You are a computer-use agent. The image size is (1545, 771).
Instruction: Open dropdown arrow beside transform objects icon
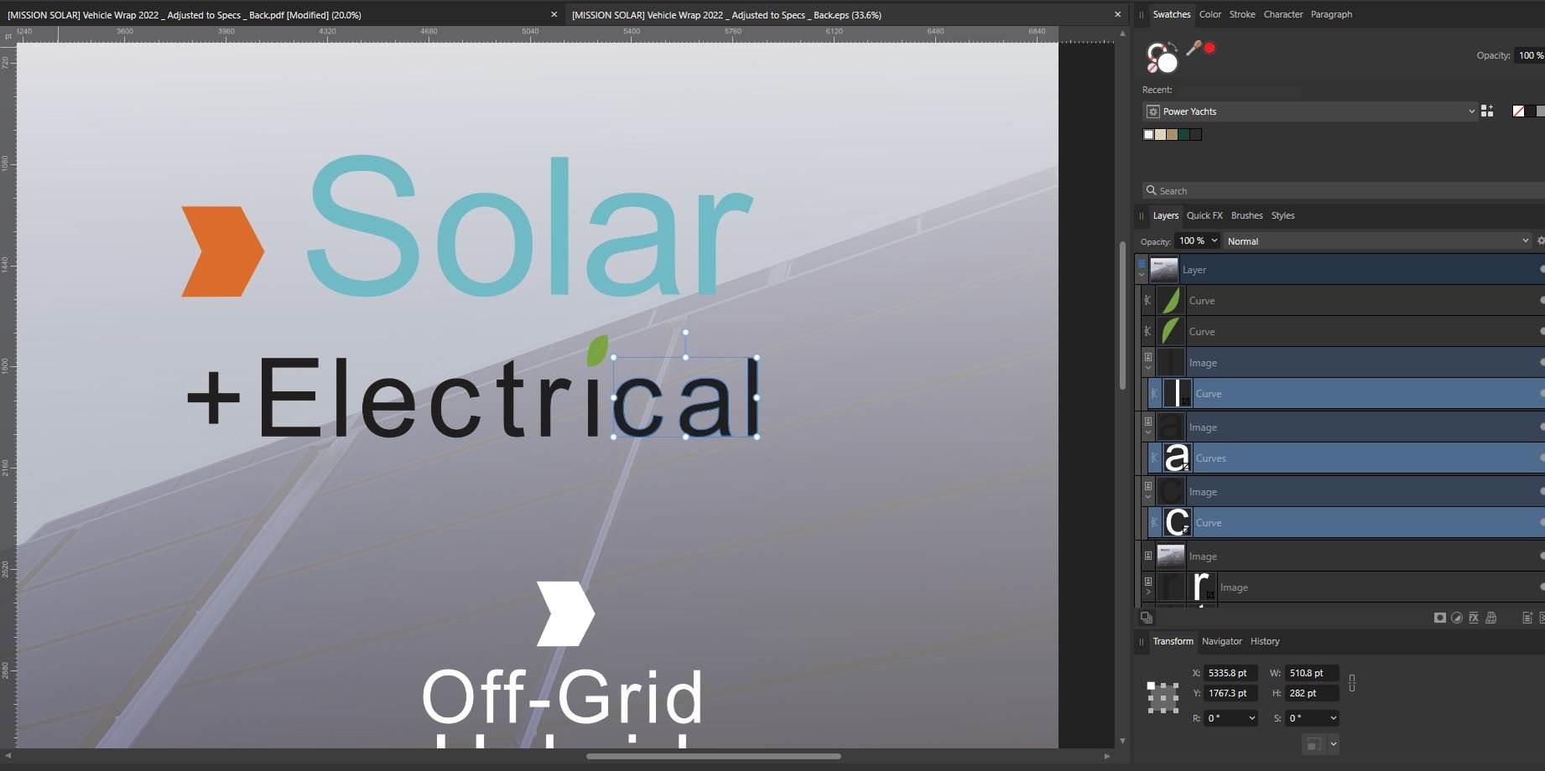(x=1333, y=744)
